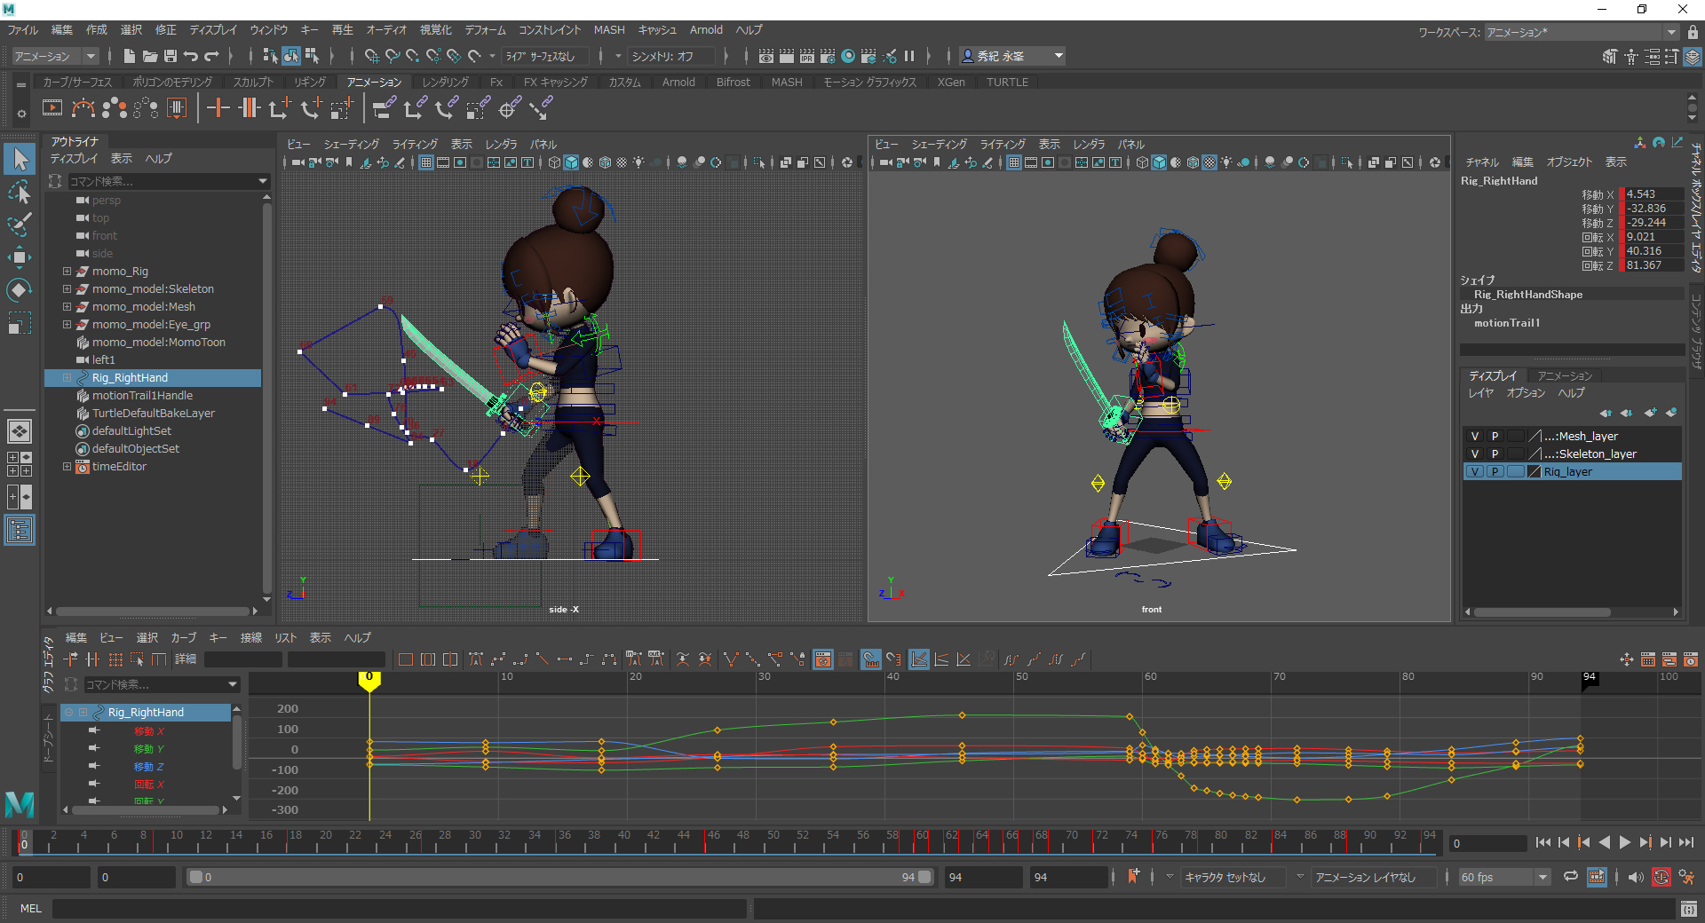Toggle Select by Object Type mode icon
The image size is (1705, 923).
point(291,56)
